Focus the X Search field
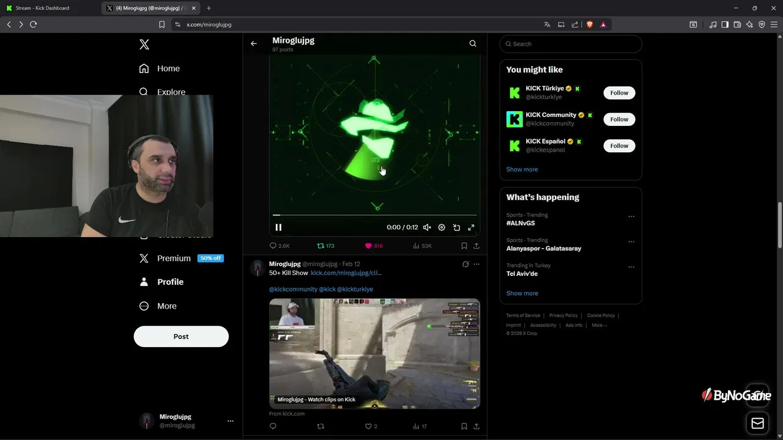This screenshot has width=783, height=440. pyautogui.click(x=571, y=44)
